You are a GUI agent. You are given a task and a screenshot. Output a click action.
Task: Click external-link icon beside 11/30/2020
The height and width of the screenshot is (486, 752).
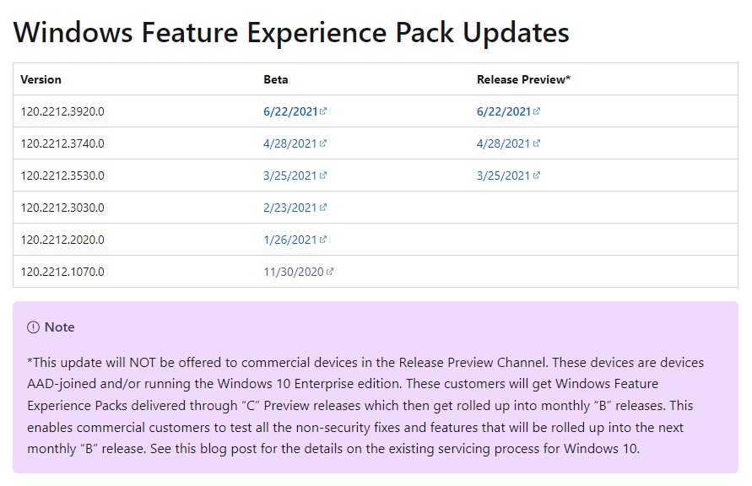[330, 272]
